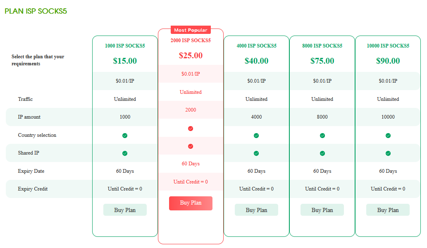Select the 2000 ISP SOCKS5 plan title
Screen dimensions: 427x248
point(191,40)
